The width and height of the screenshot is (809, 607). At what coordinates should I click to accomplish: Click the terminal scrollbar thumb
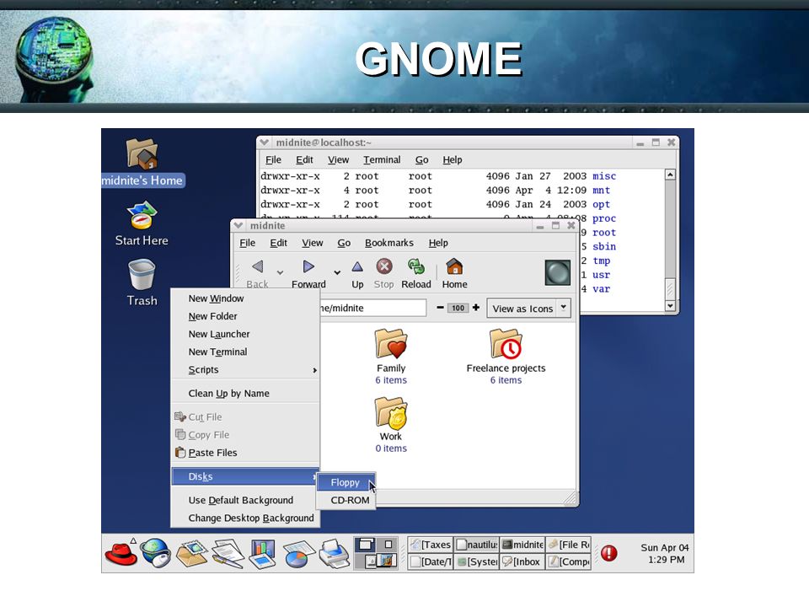[670, 288]
